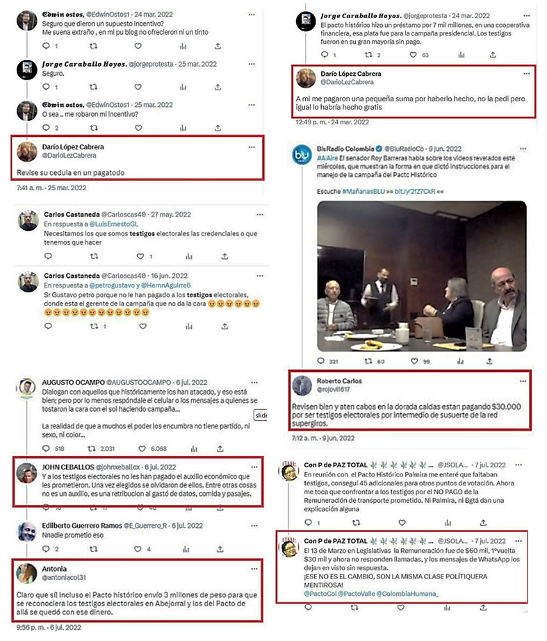
Task: Share Jorge Caraballo's préstamo 7 mil millones tweet
Action: pyautogui.click(x=493, y=54)
